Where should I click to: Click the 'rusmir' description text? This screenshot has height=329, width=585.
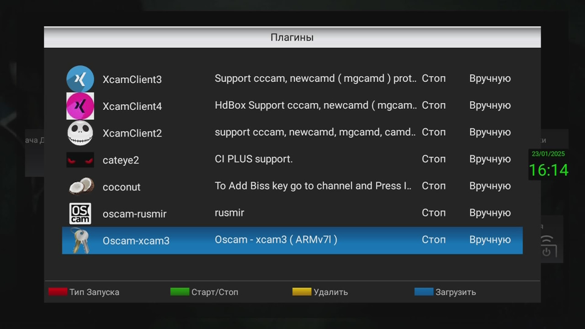point(229,213)
